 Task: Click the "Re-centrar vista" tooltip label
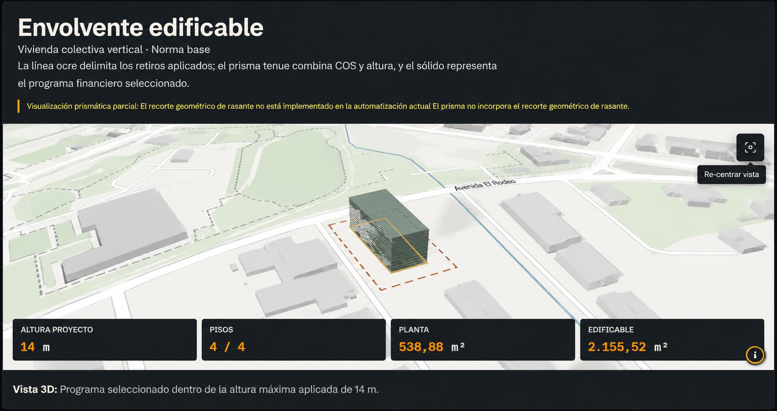(731, 174)
